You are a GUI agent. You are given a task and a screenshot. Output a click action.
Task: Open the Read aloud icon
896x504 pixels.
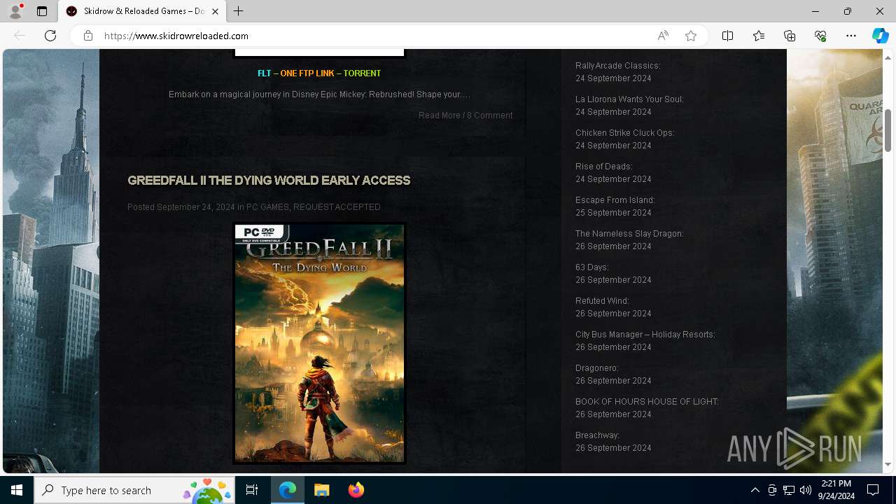(663, 36)
